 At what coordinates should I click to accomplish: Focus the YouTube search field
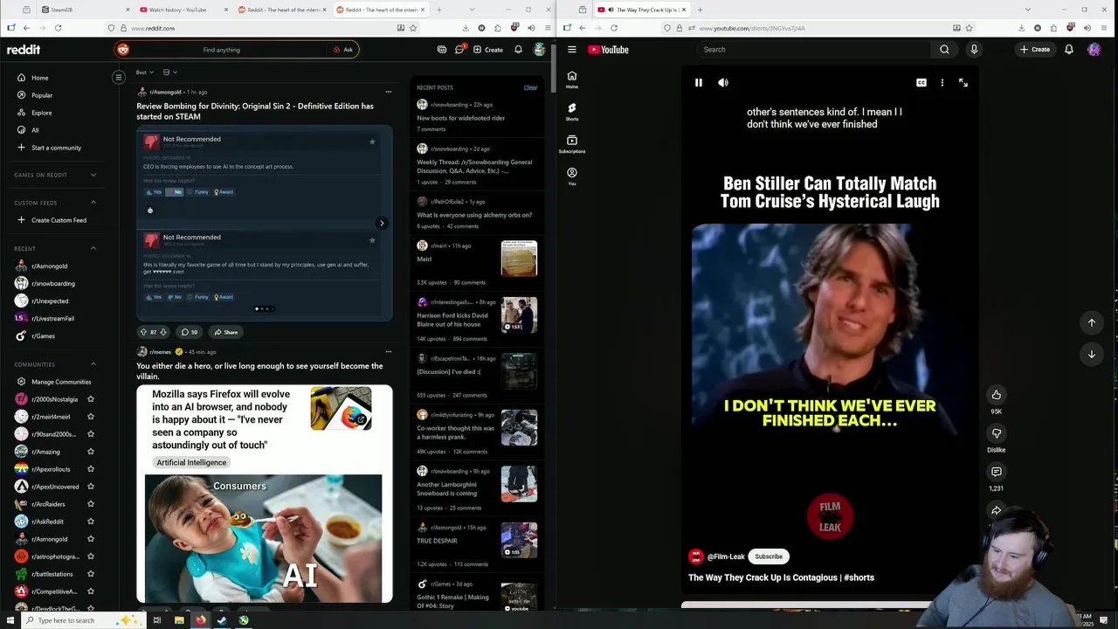812,49
